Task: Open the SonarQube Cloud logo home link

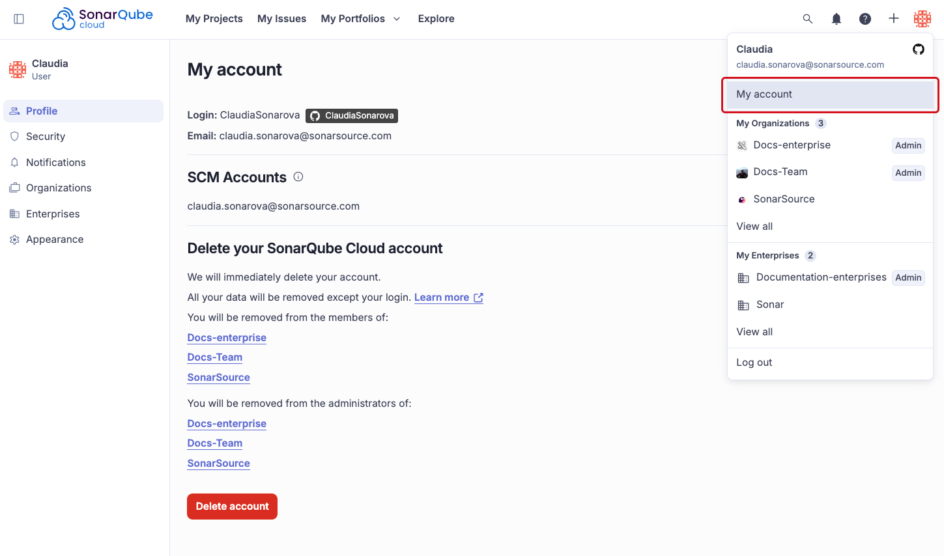Action: [102, 19]
